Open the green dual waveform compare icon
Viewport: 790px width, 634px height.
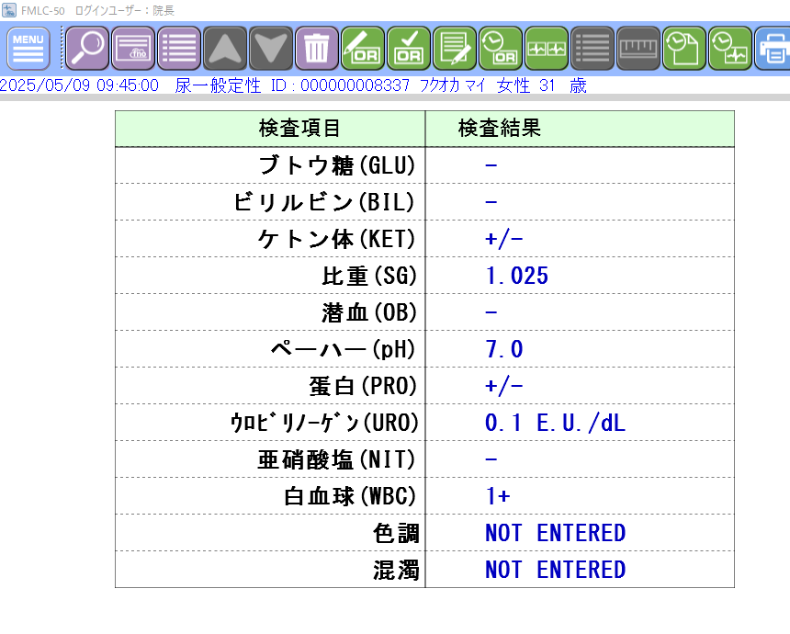click(547, 49)
